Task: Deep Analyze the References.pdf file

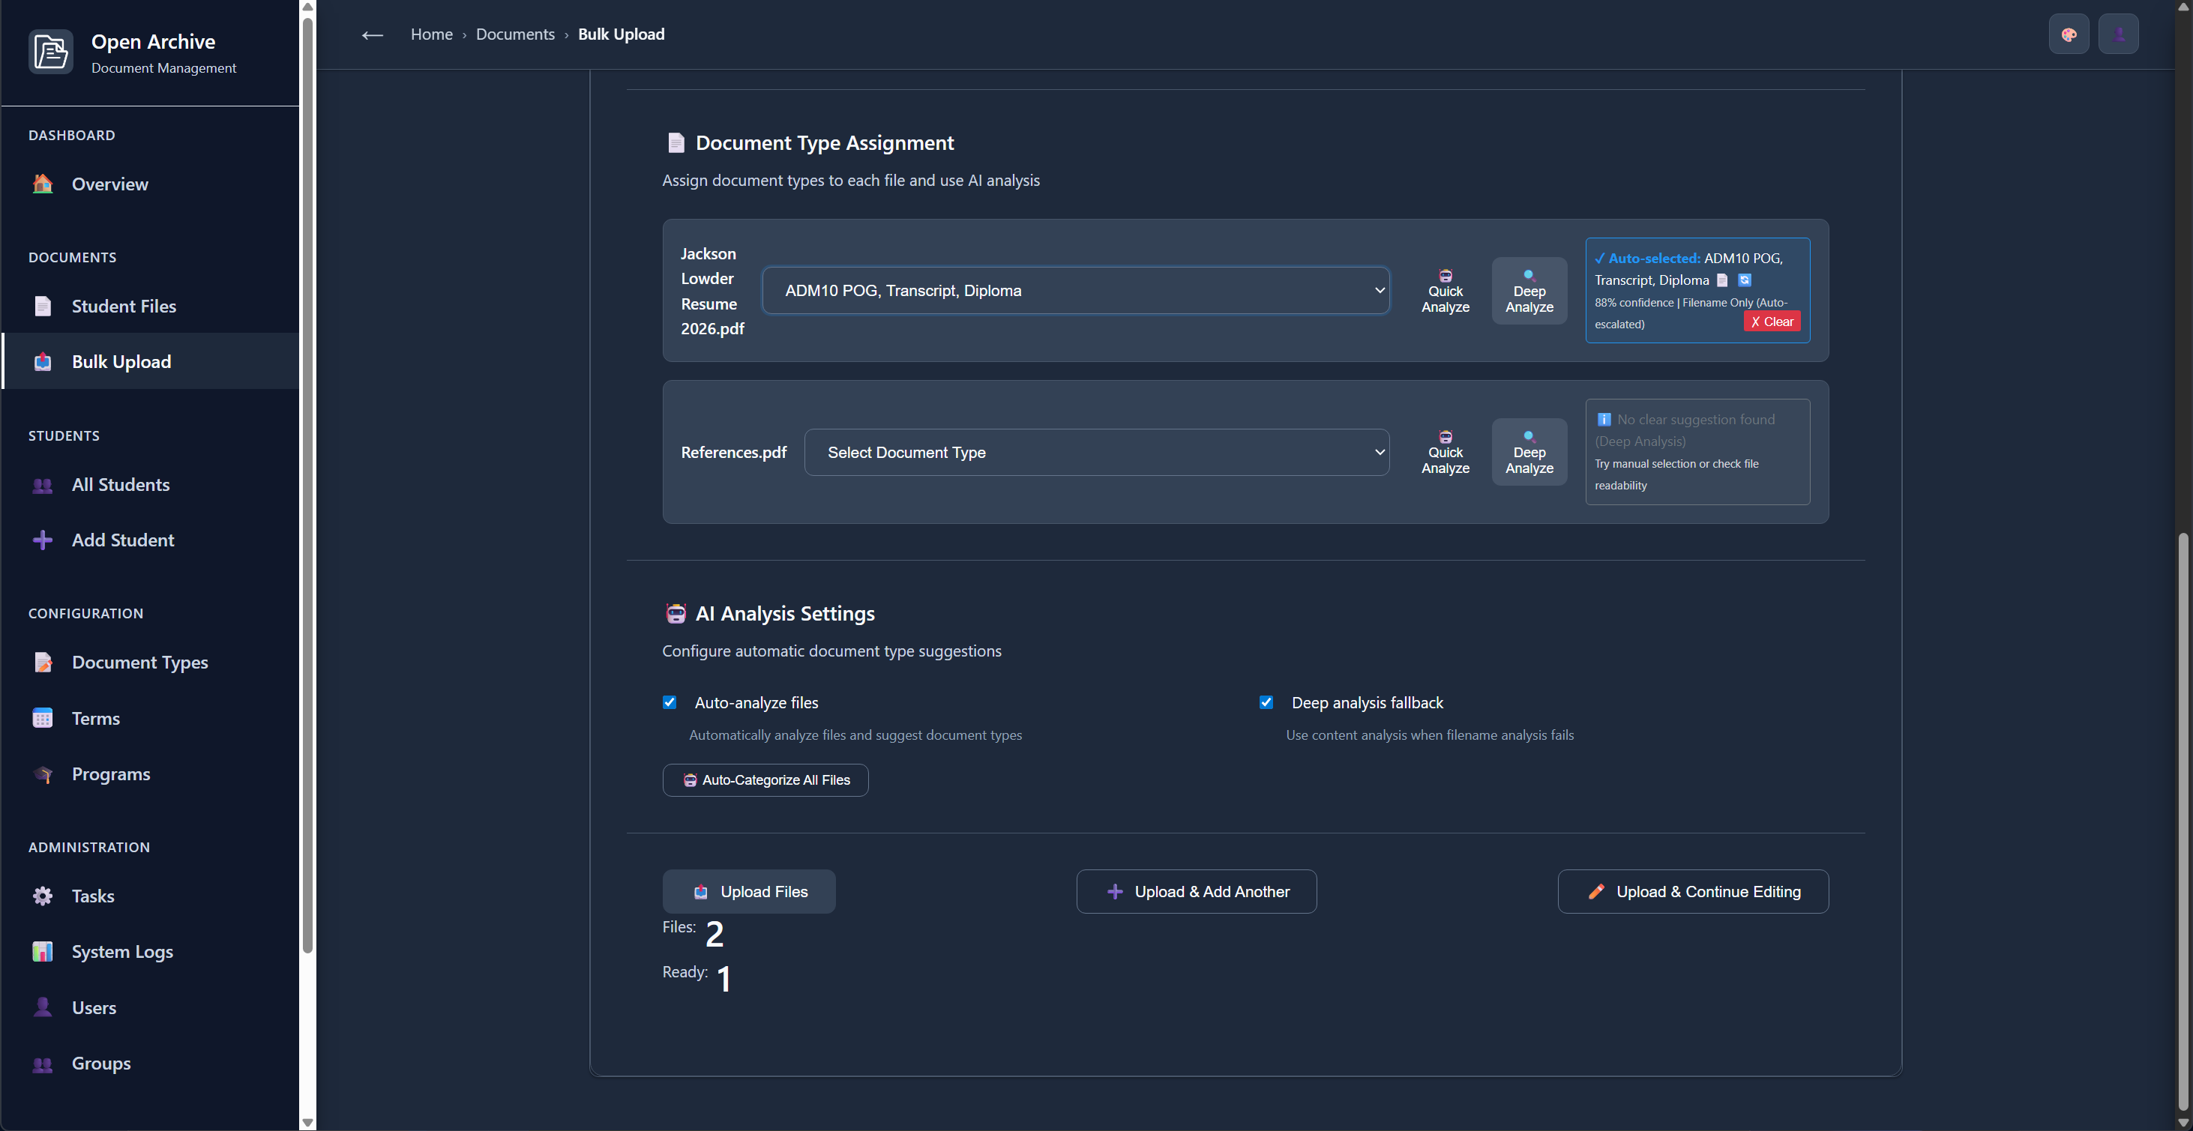Action: pyautogui.click(x=1529, y=452)
